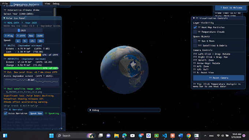This screenshot has width=249, height=140.
Task: Open the volume control in tray
Action: tap(223, 136)
